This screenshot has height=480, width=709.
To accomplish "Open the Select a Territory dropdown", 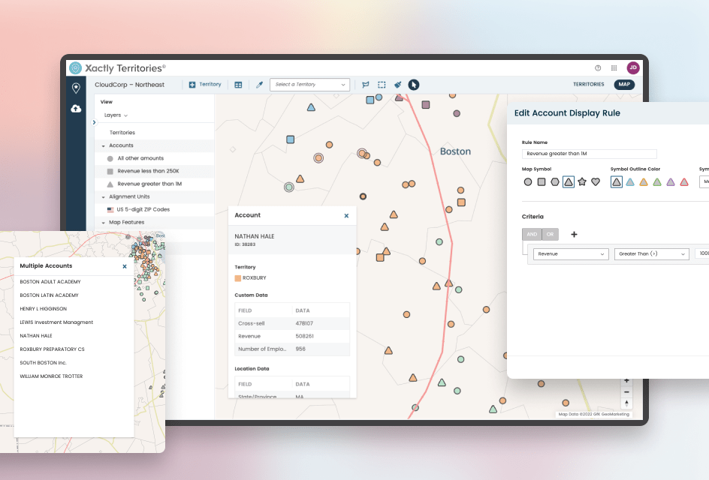I will (309, 85).
